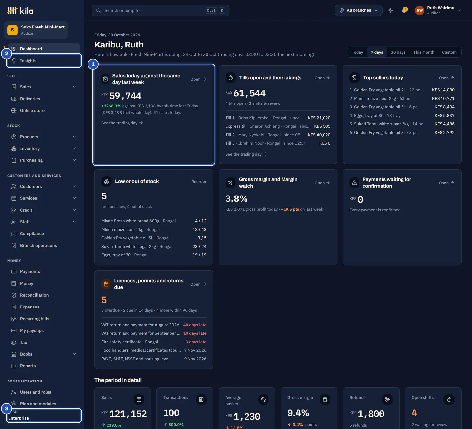472x429 pixels.
Task: Expand the Sales menu chevron
Action: pos(74,87)
